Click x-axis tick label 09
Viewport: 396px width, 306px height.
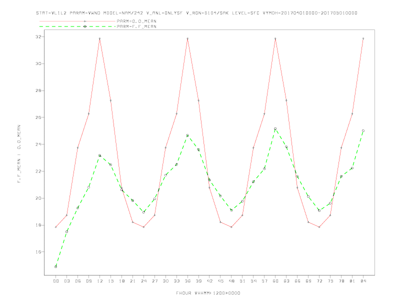(88, 281)
